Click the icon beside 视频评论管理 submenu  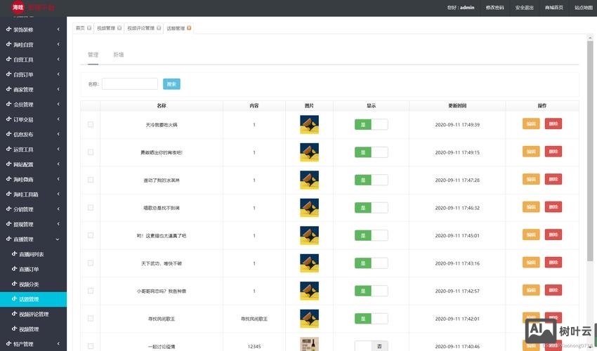tap(15, 314)
